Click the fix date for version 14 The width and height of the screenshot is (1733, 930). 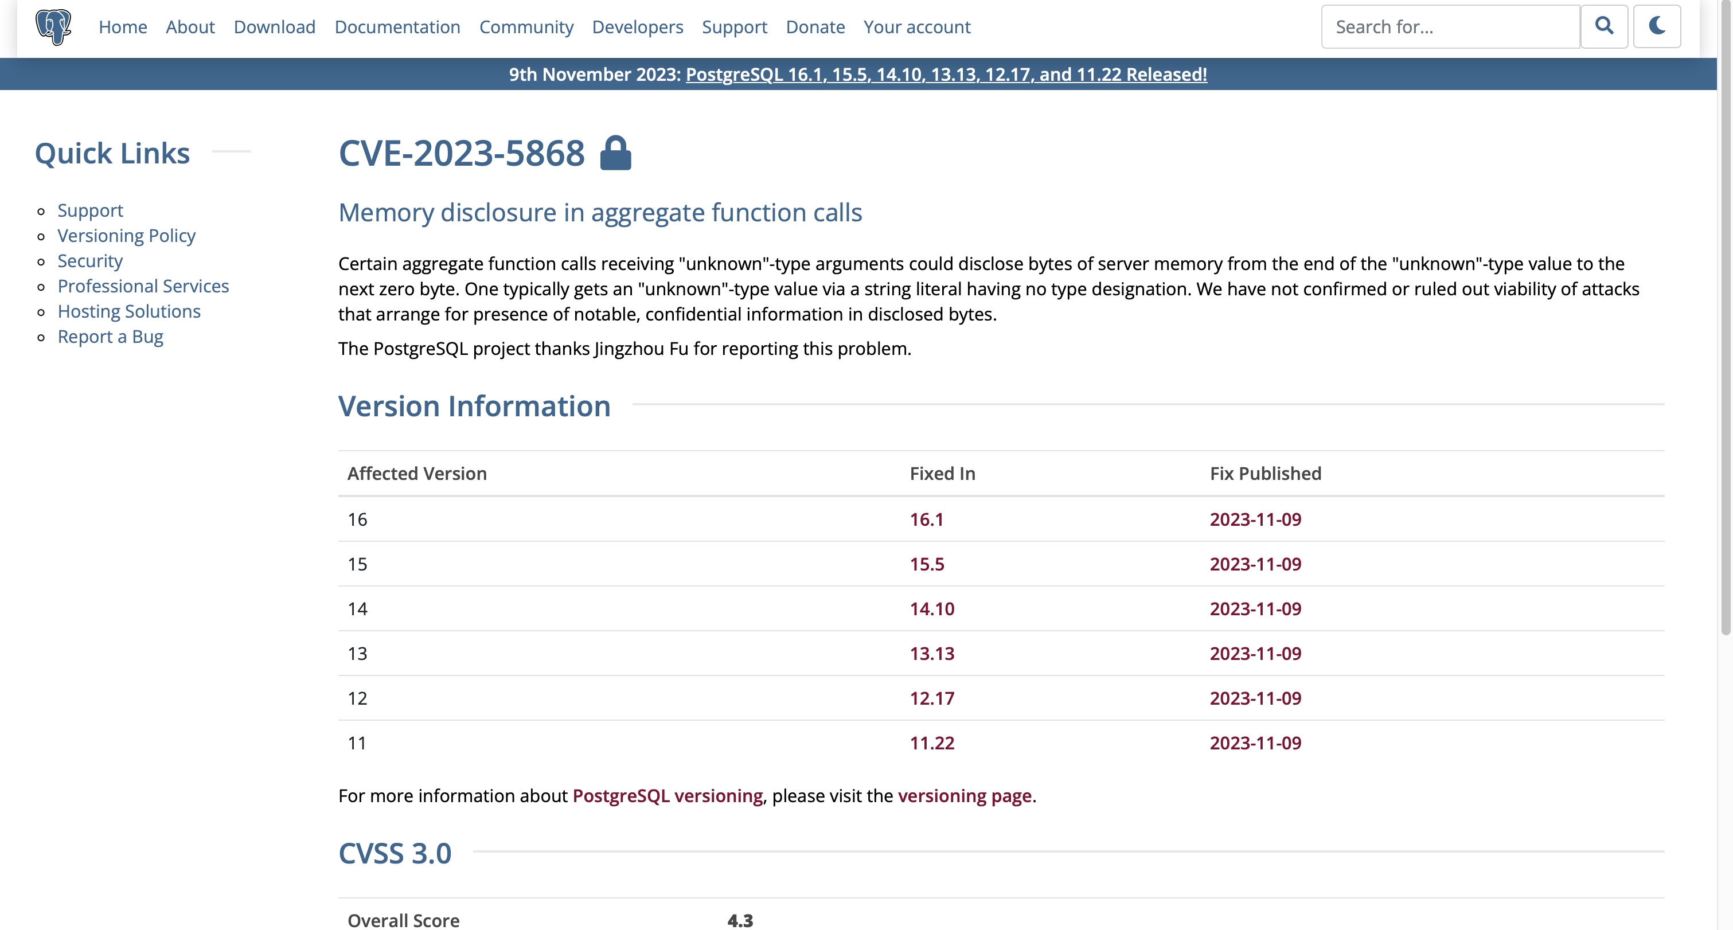pos(1255,608)
